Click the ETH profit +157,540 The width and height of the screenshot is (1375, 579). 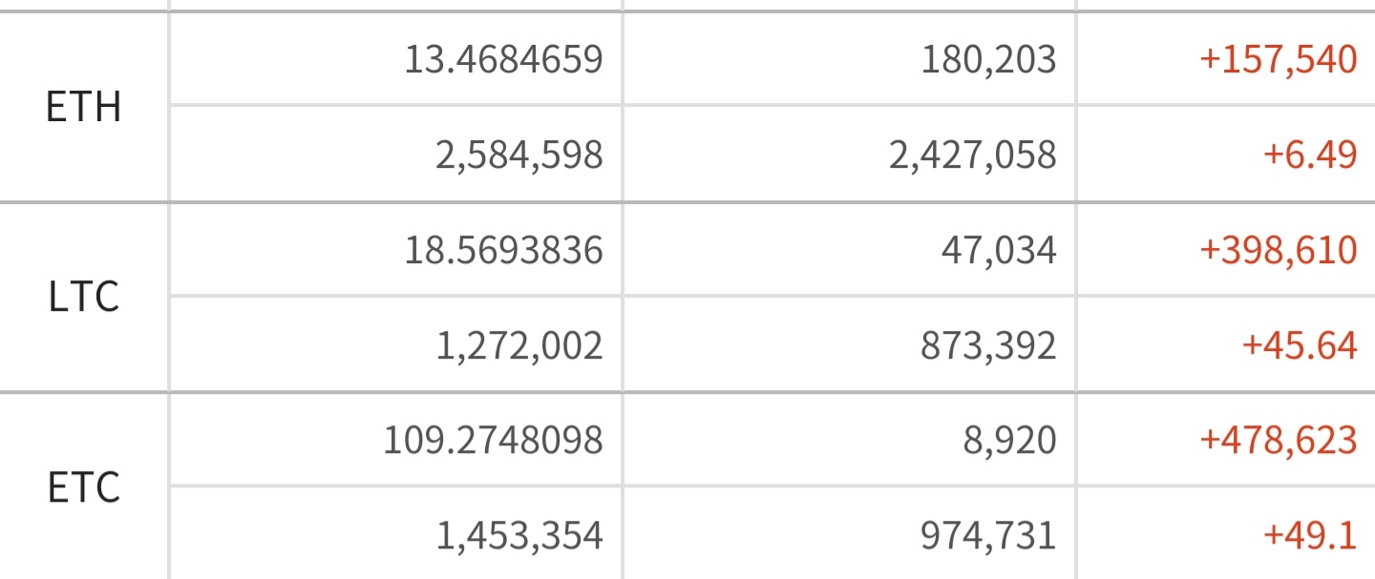(x=1279, y=60)
